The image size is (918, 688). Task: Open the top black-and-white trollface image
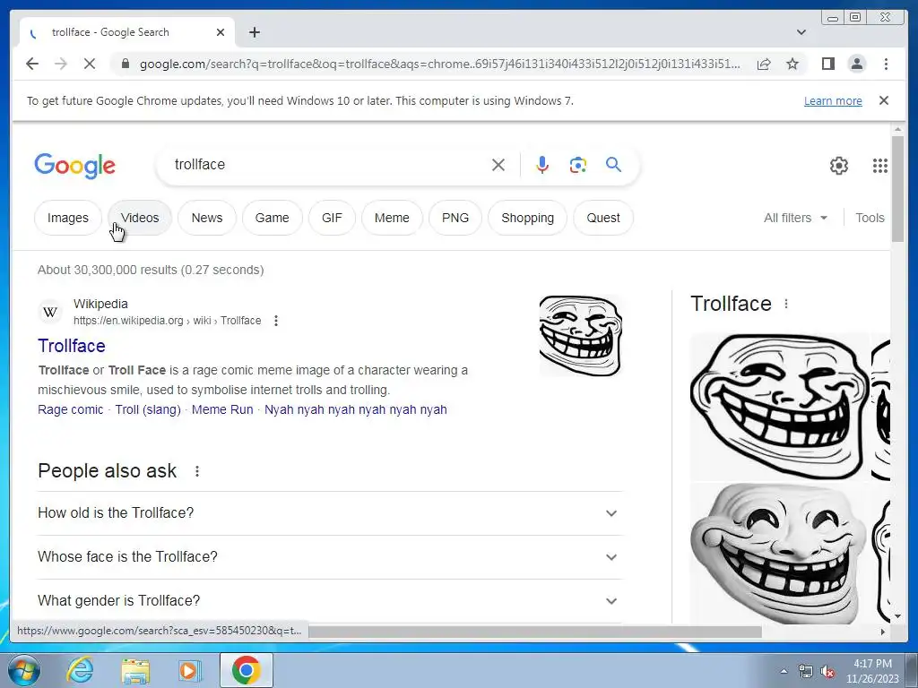point(779,406)
